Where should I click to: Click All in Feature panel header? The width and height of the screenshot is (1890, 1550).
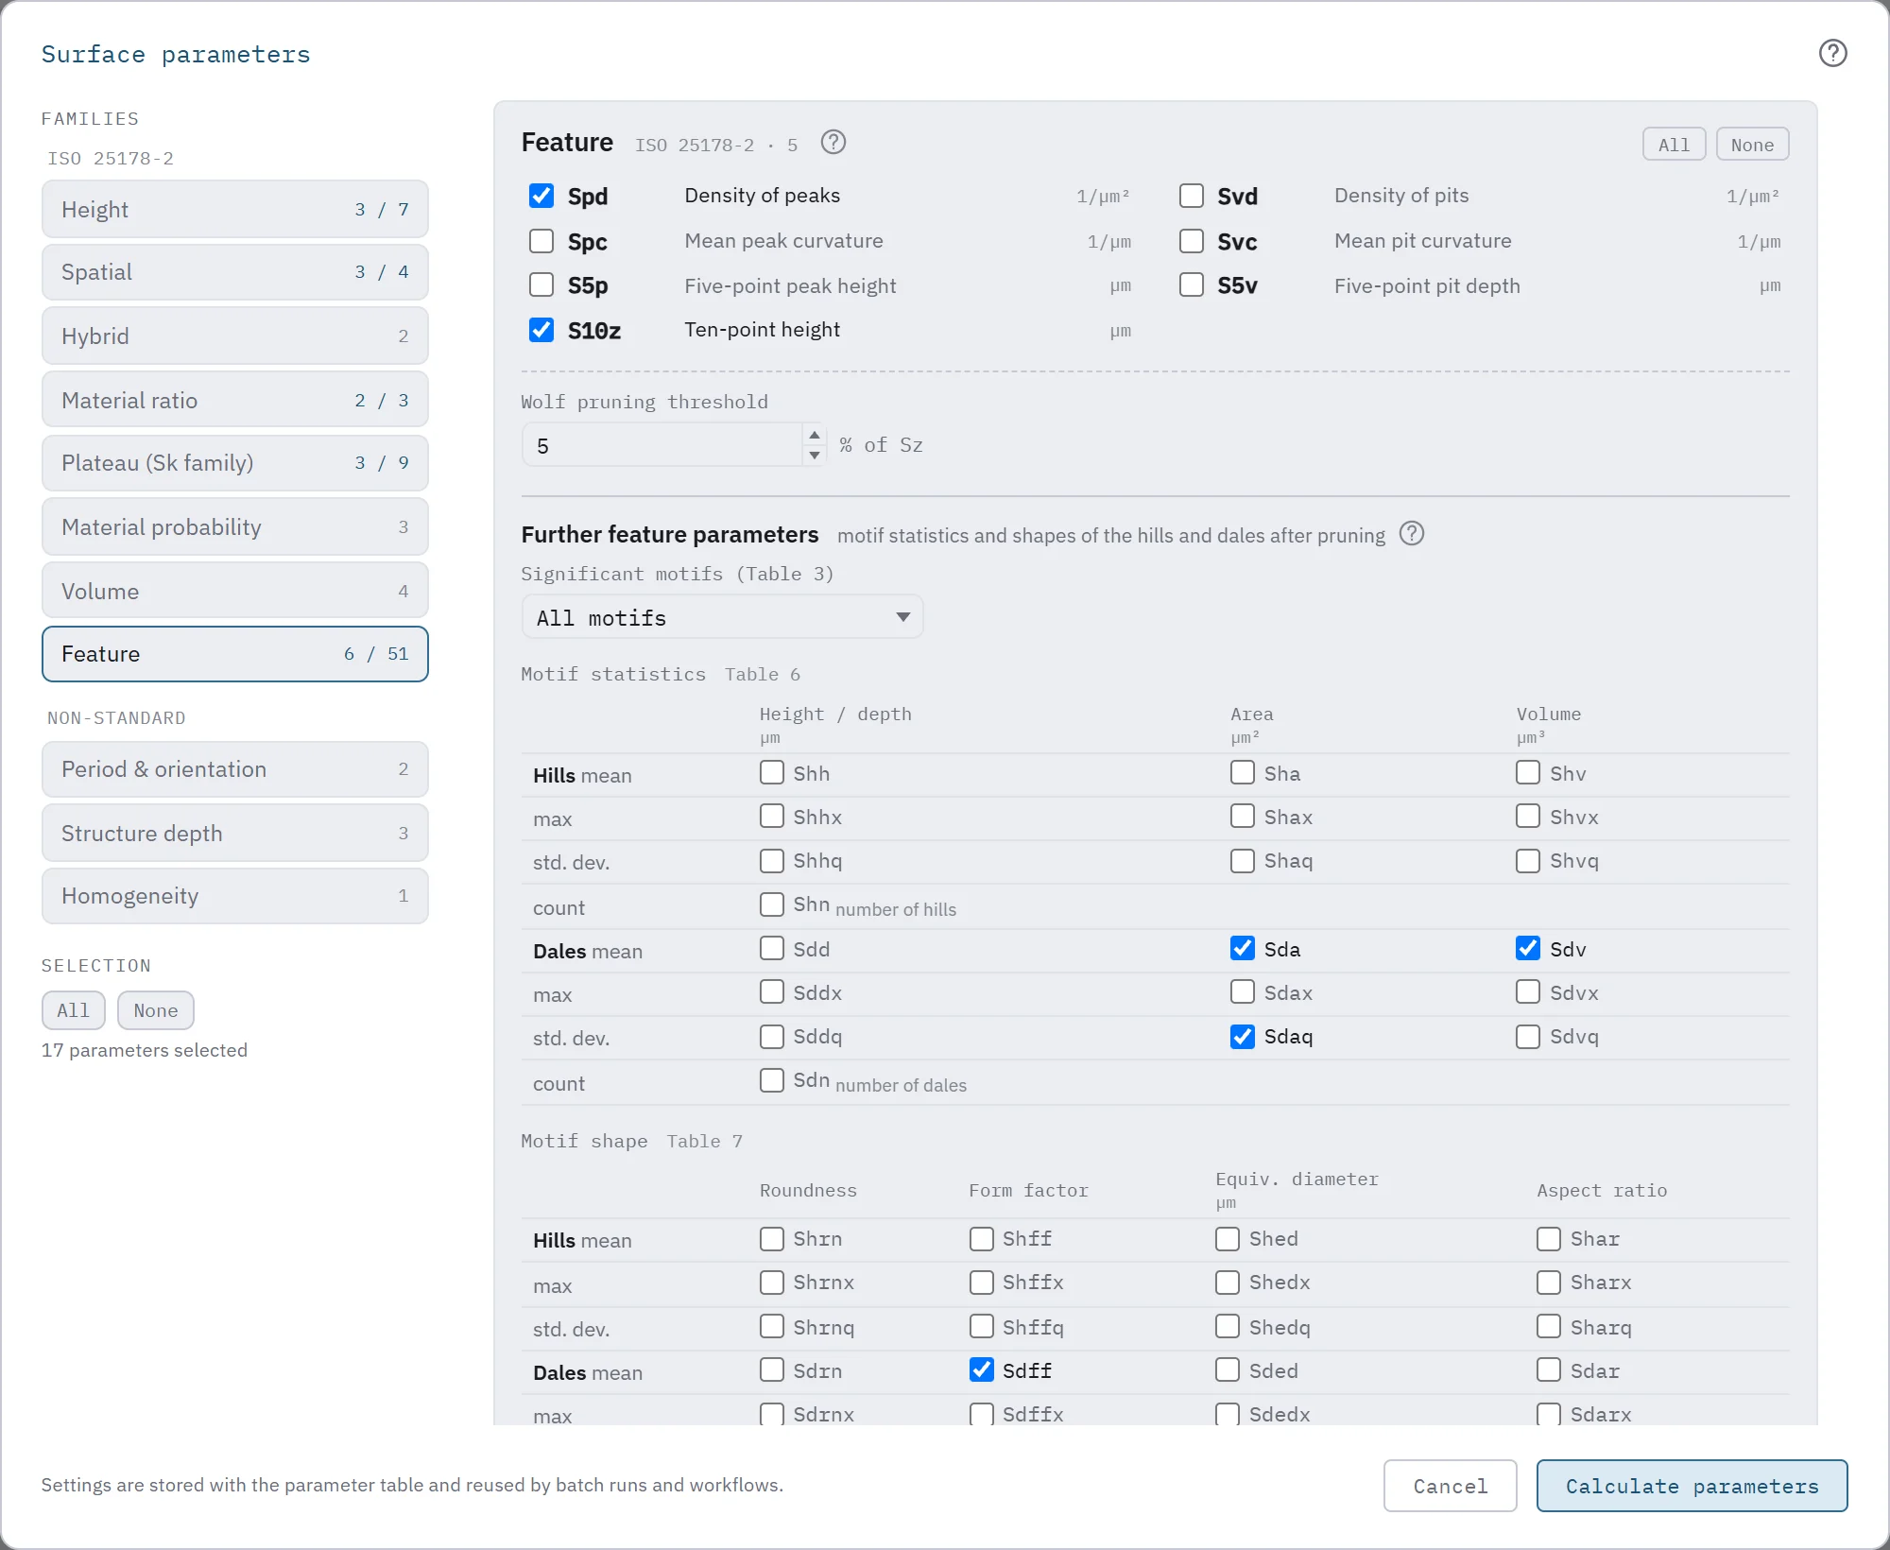(x=1674, y=145)
